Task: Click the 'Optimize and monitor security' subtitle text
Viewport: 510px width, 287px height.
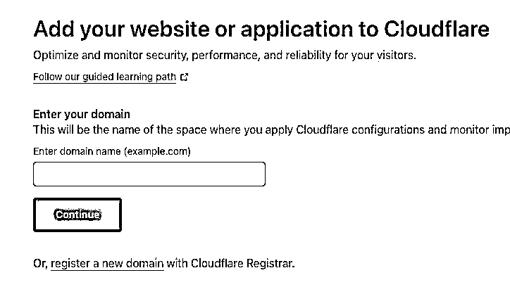Action: [x=225, y=55]
